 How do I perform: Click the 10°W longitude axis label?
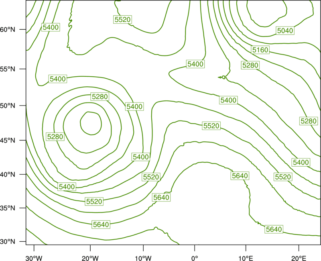(143, 258)
